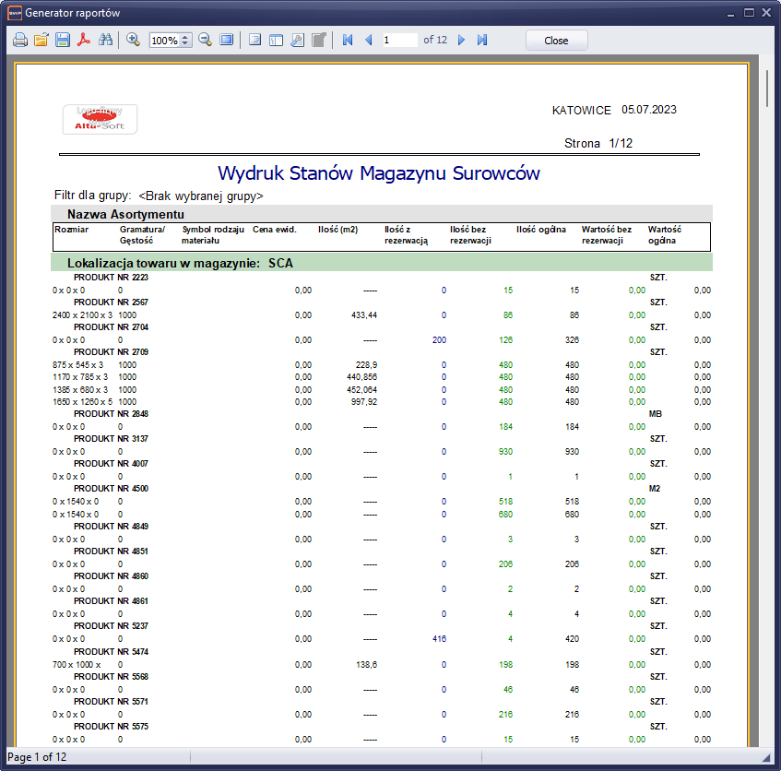Open the Find binoculars tool
This screenshot has height=771, width=781.
tap(105, 41)
